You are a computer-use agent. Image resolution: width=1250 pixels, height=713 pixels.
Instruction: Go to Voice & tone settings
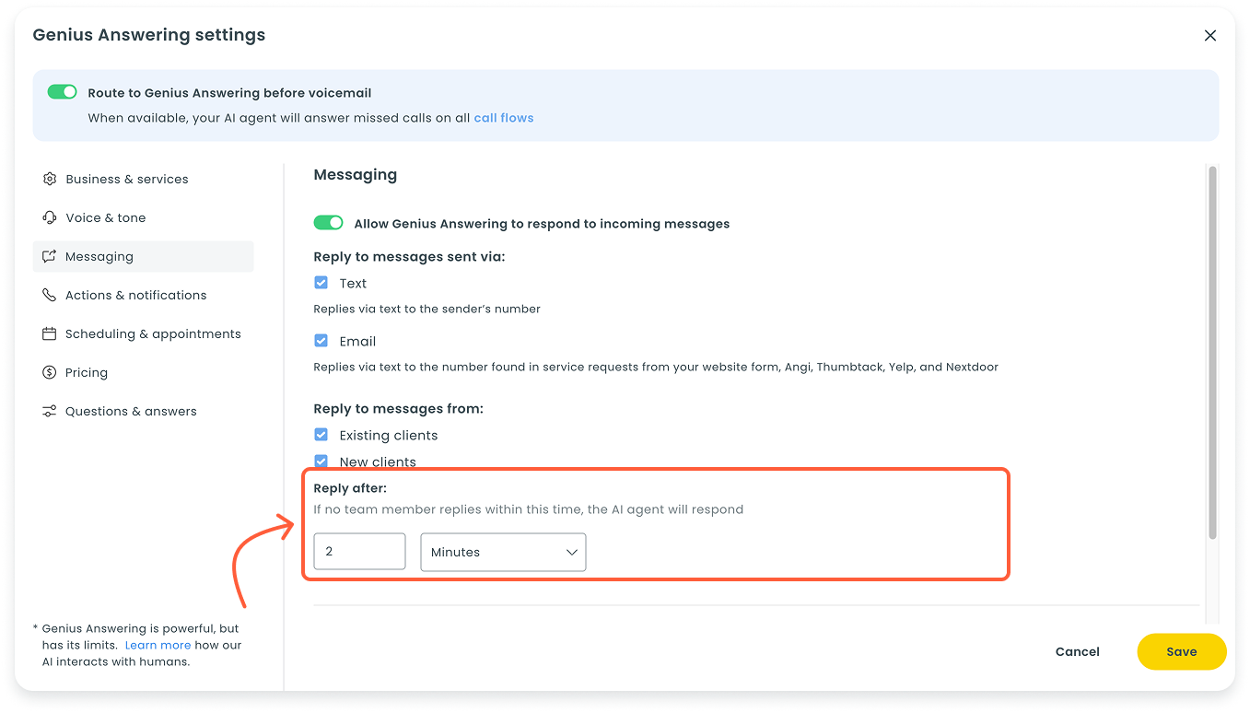coord(105,217)
